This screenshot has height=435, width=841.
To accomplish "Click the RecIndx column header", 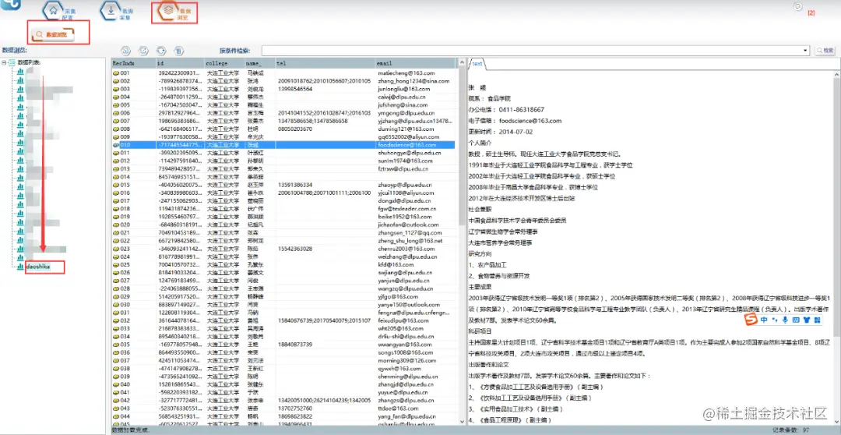I will (x=132, y=63).
